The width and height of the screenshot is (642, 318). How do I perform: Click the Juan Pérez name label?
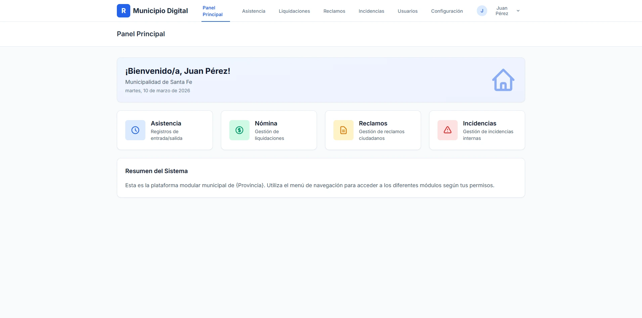pos(502,11)
